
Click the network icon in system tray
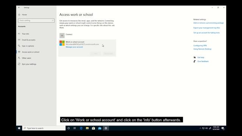203,128
